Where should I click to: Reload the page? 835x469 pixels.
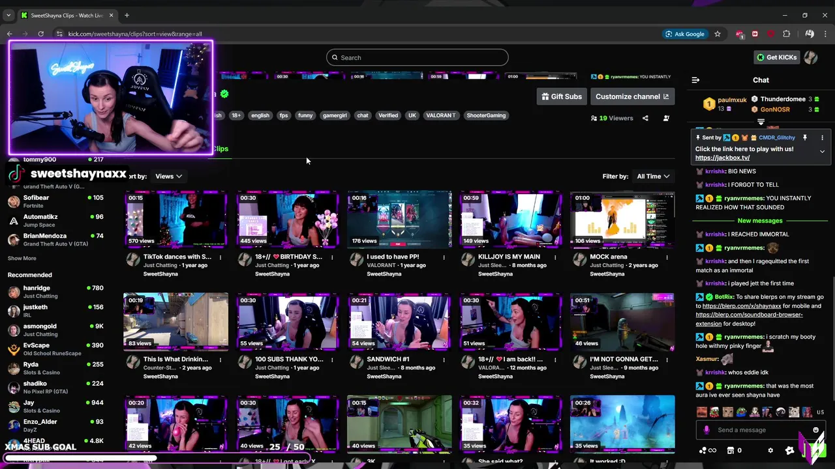(x=40, y=34)
